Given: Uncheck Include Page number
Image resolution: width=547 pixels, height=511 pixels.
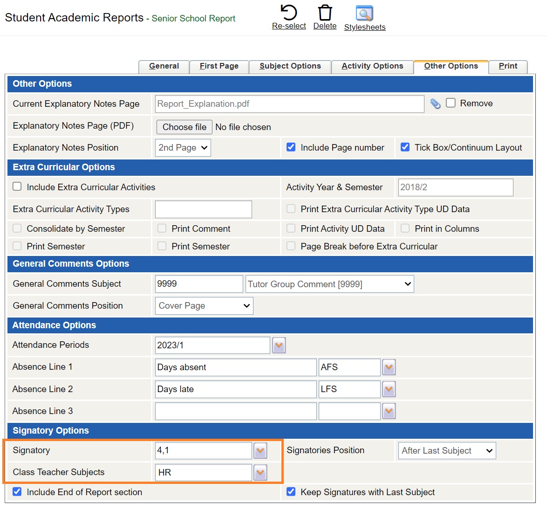Looking at the screenshot, I should 291,147.
